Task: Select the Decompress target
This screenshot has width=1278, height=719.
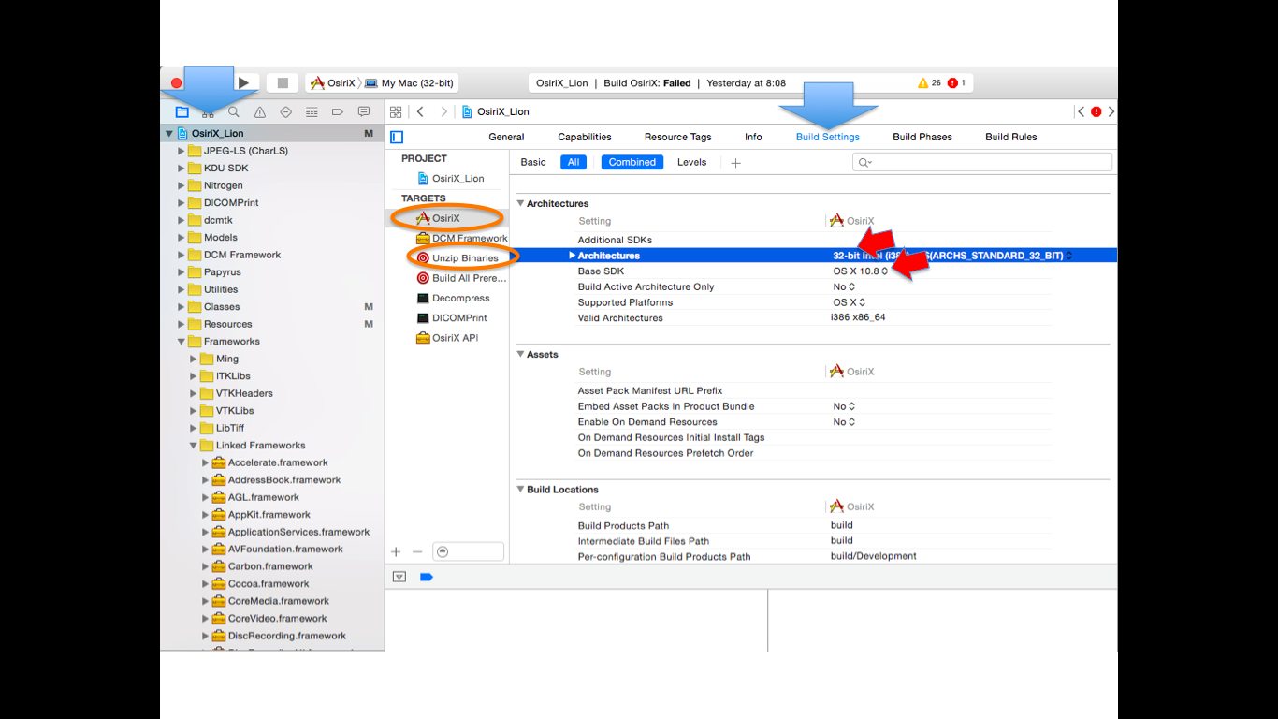Action: (453, 298)
